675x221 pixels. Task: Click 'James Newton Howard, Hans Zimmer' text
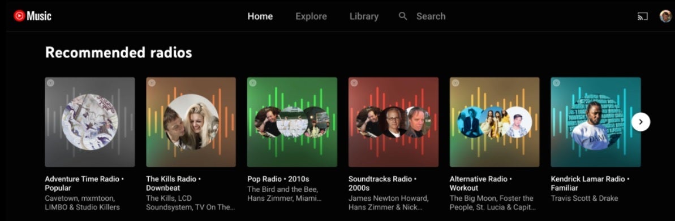pyautogui.click(x=388, y=202)
